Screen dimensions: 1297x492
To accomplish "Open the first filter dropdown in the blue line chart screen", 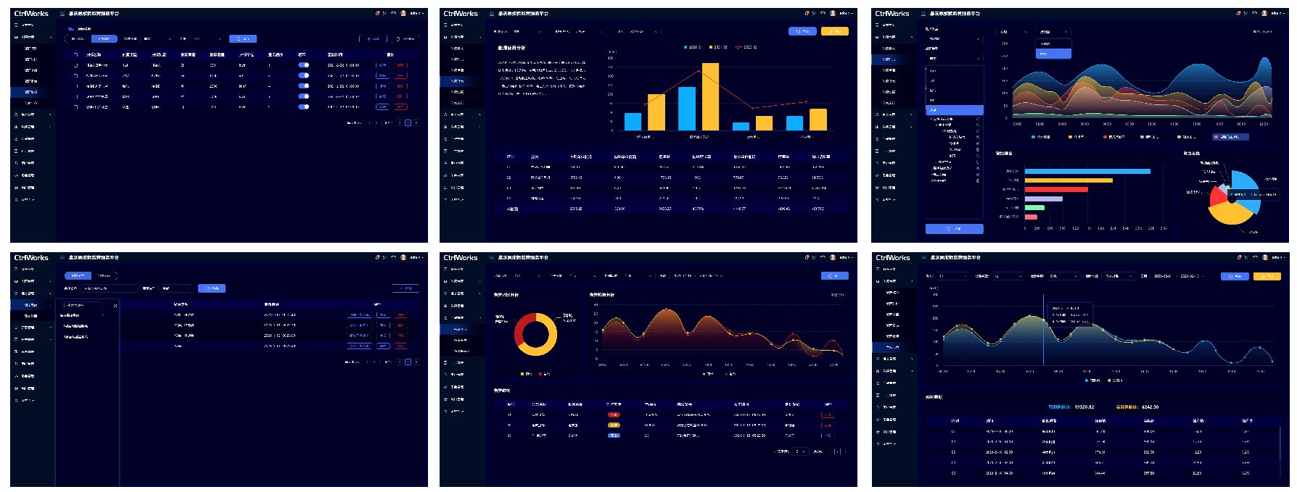I will [952, 276].
